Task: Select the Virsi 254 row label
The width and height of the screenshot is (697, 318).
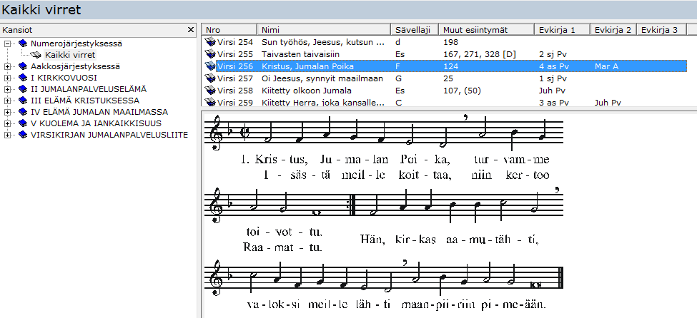Action: click(235, 42)
